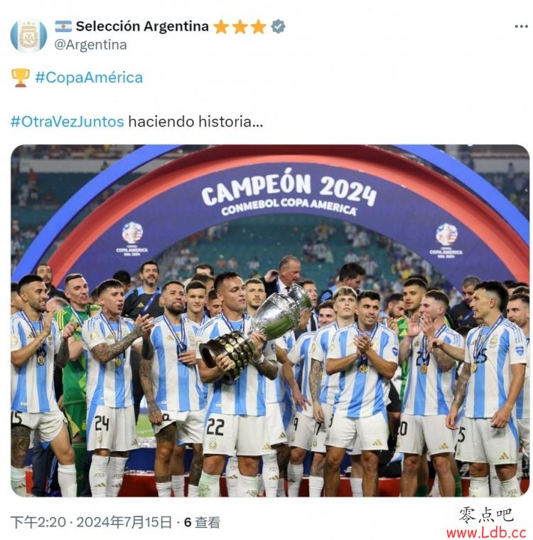Click the Argentina flag emoji
This screenshot has width=533, height=540.
tap(63, 26)
